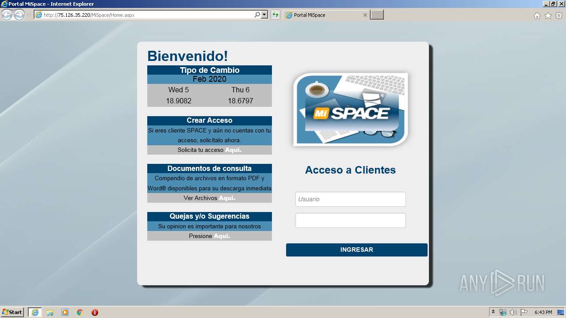This screenshot has width=566, height=318.
Task: Click the address bar URL field
Action: (x=143, y=15)
